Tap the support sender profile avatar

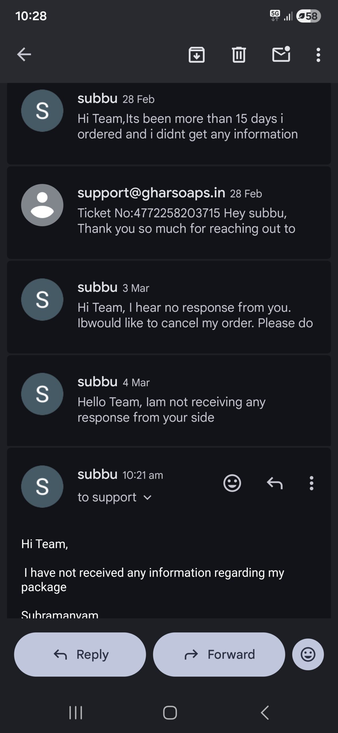tap(42, 205)
